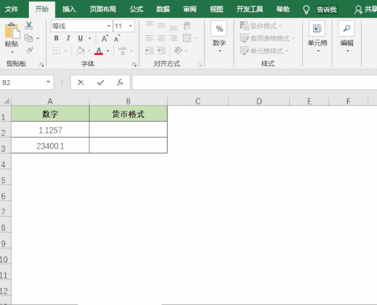Click the select-all corner triangle
The image size is (377, 305).
(x=5, y=101)
